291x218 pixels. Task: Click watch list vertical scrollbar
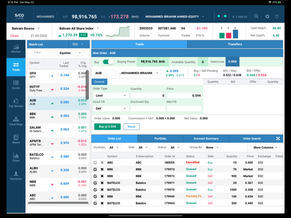click(87, 85)
